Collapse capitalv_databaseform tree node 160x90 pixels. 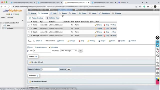click(x=1, y=23)
